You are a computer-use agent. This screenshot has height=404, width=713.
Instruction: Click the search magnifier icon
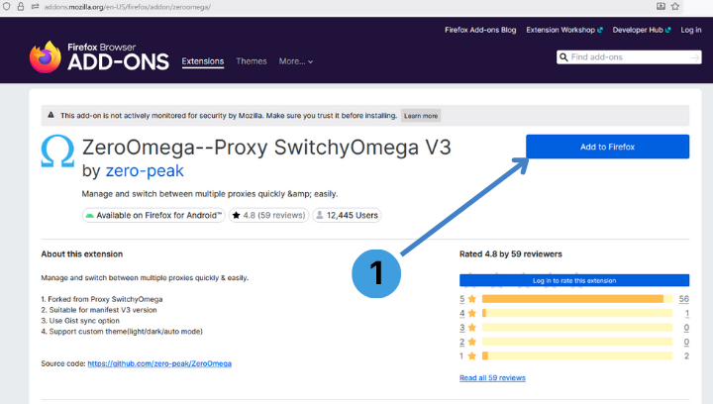563,57
